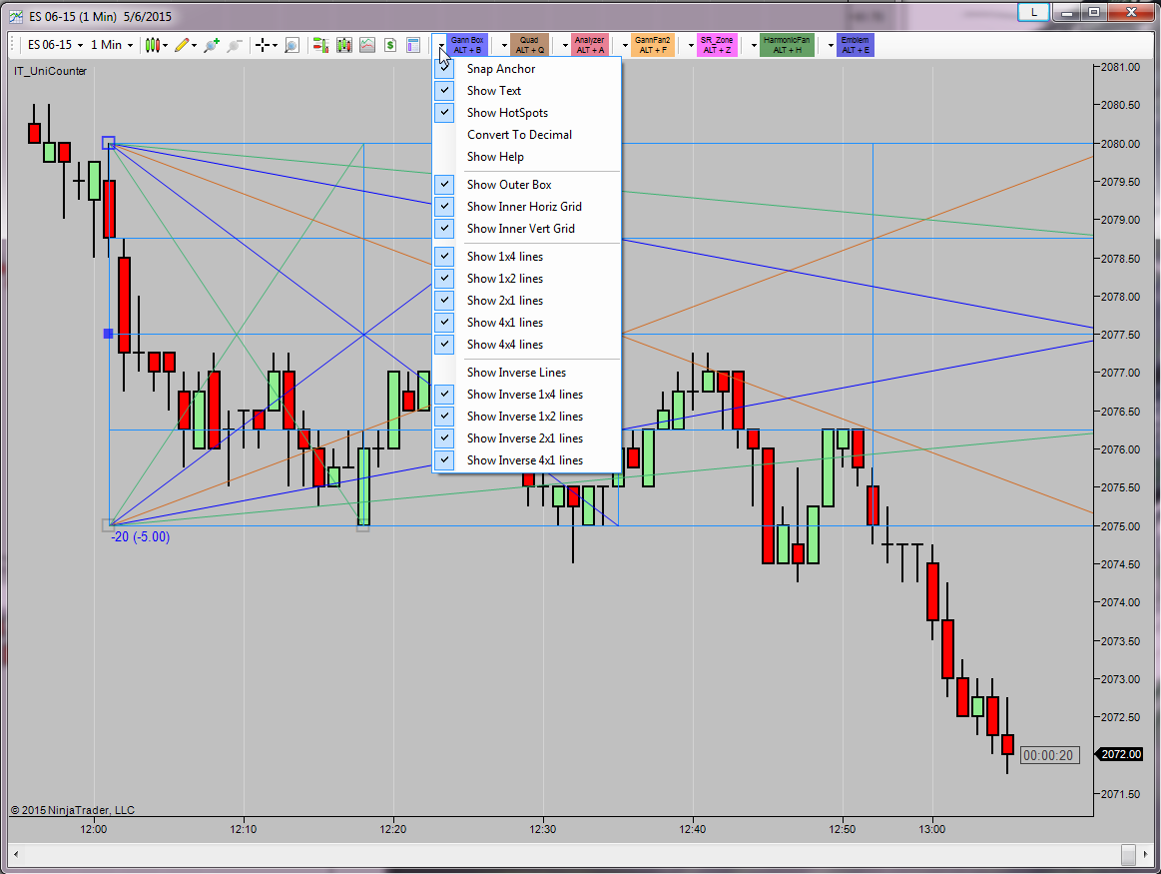Viewport: 1161px width, 874px height.
Task: Open the indicators line chart icon
Action: (x=367, y=45)
